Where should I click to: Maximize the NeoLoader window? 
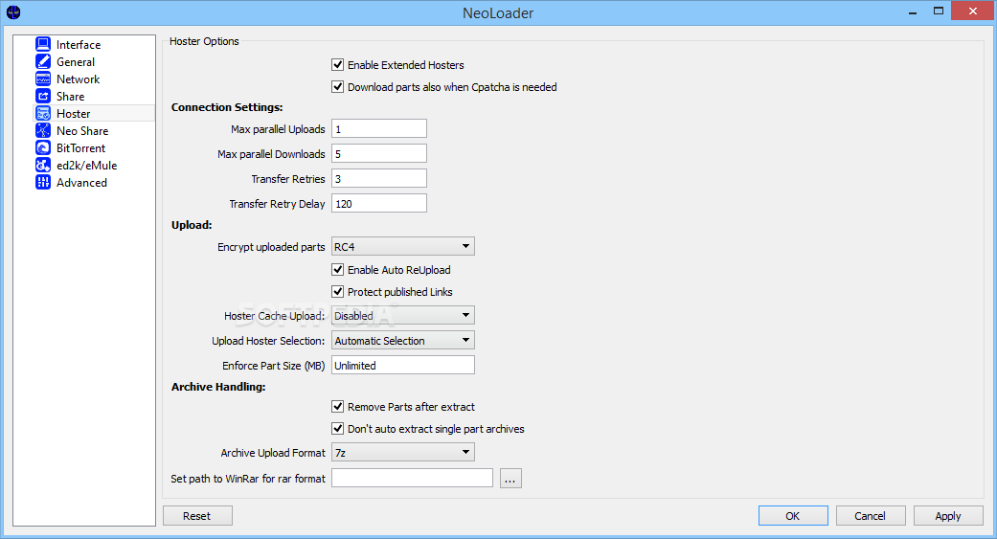939,11
